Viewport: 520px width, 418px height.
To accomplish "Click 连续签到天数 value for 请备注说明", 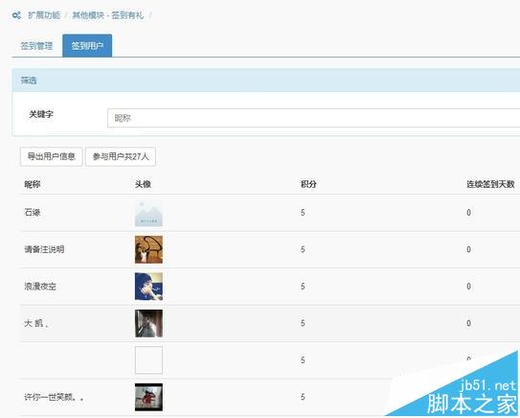I will pos(468,249).
